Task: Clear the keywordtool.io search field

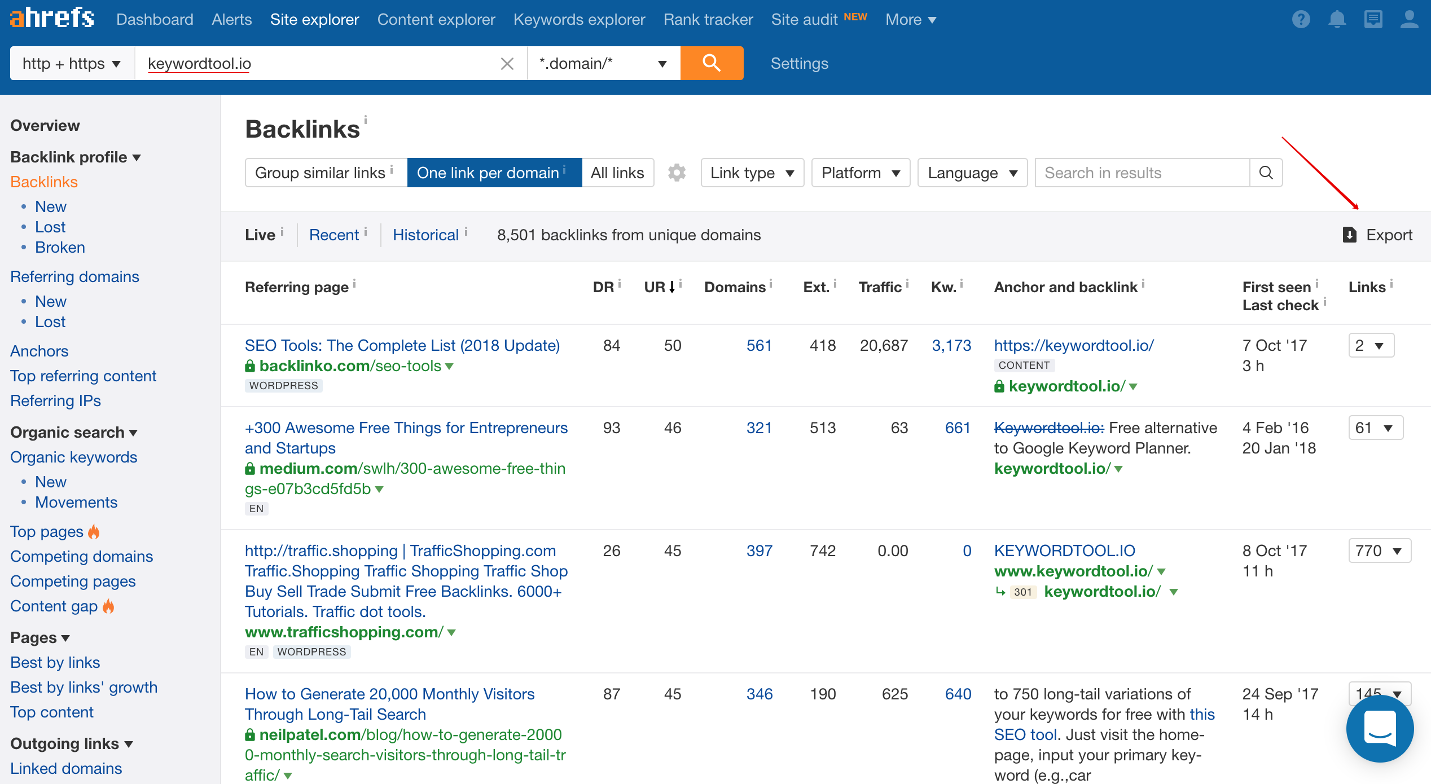Action: (x=507, y=64)
